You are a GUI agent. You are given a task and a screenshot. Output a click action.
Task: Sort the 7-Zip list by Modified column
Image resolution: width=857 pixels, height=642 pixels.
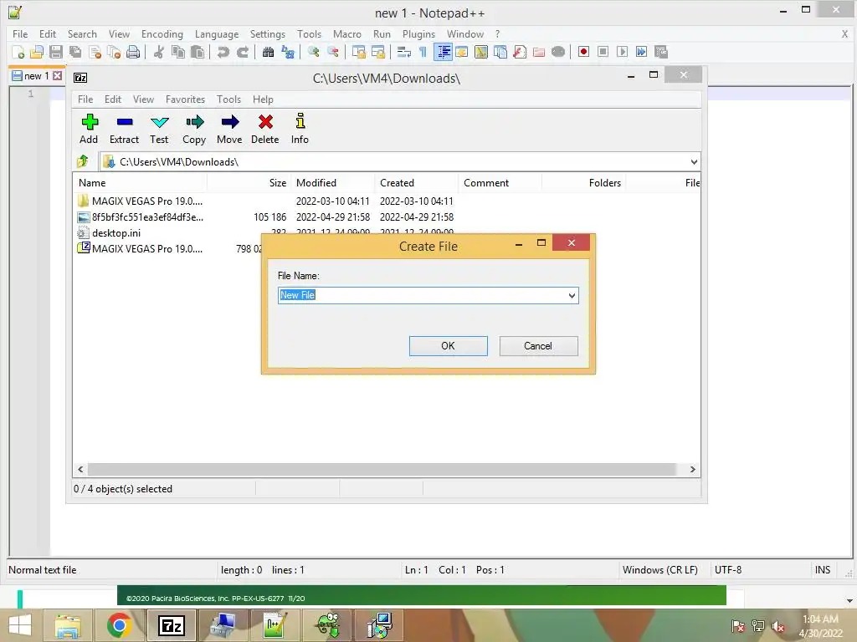tap(332, 183)
